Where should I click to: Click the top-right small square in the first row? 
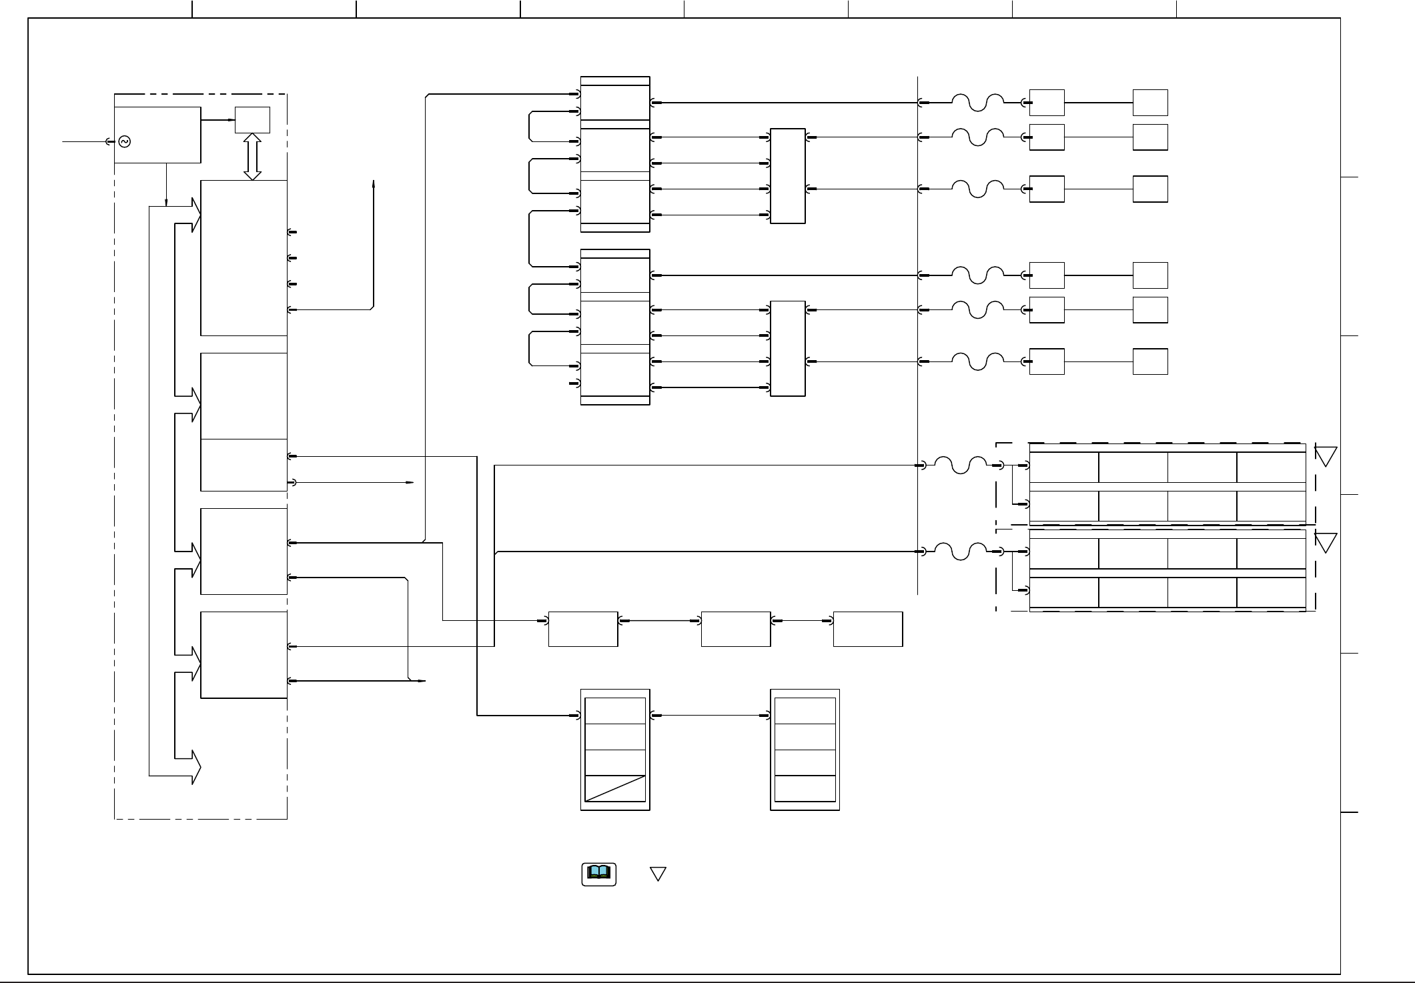tap(1150, 103)
